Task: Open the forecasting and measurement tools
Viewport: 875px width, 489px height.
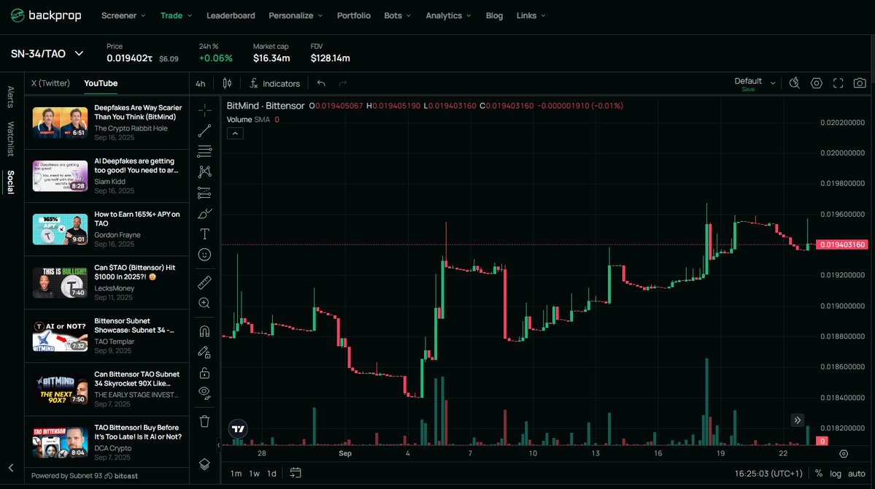Action: 204,193
